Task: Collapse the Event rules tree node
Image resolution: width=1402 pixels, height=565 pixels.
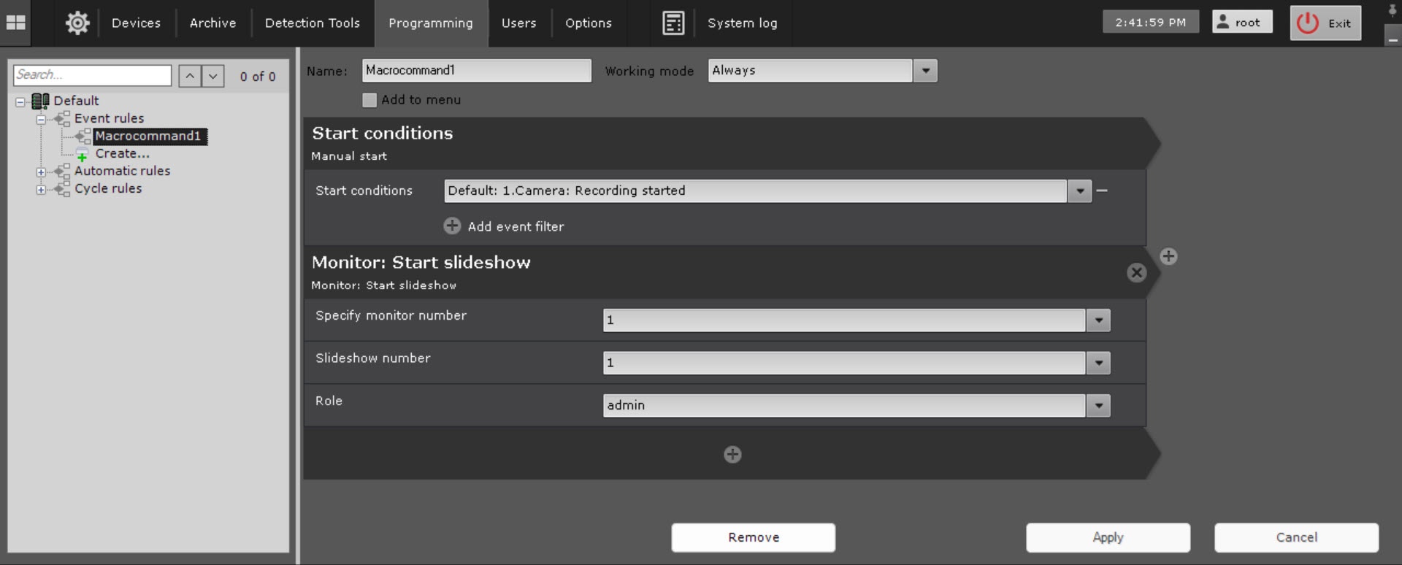Action: pyautogui.click(x=42, y=119)
